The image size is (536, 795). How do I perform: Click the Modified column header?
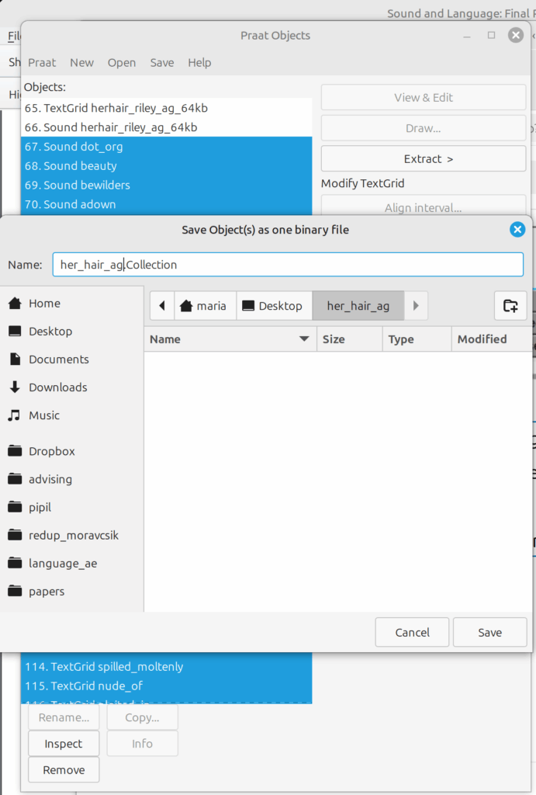482,339
